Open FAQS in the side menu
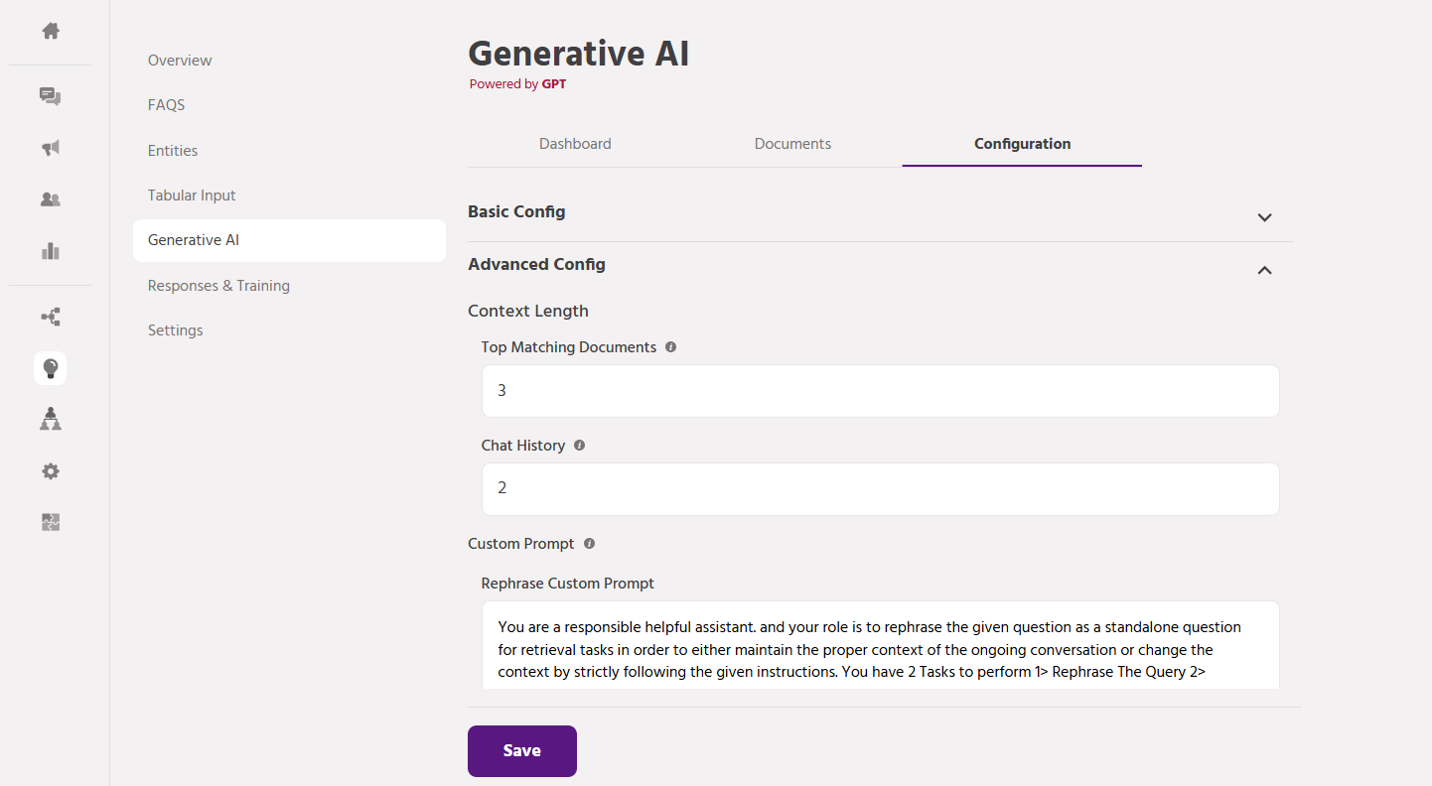1432x786 pixels. pyautogui.click(x=167, y=105)
